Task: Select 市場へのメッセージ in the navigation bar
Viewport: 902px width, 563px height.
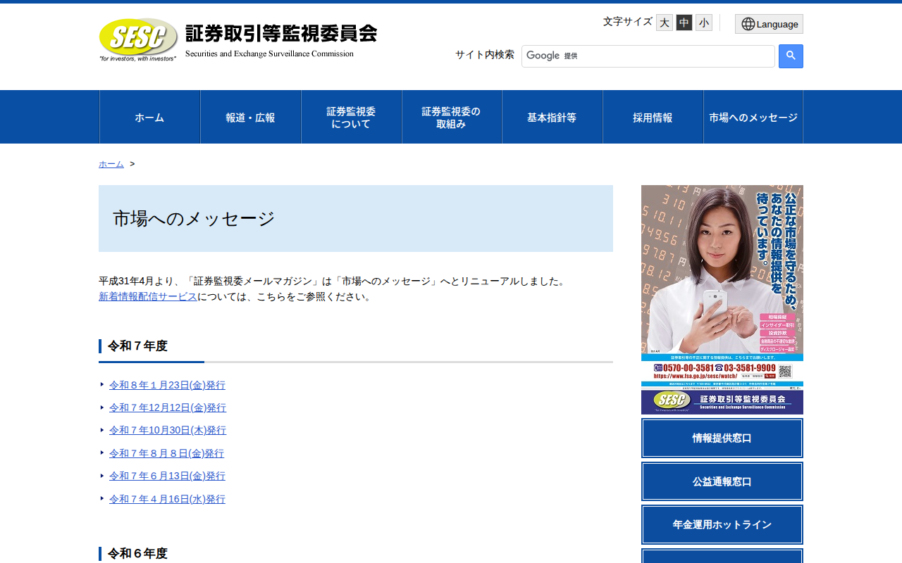Action: [x=753, y=117]
